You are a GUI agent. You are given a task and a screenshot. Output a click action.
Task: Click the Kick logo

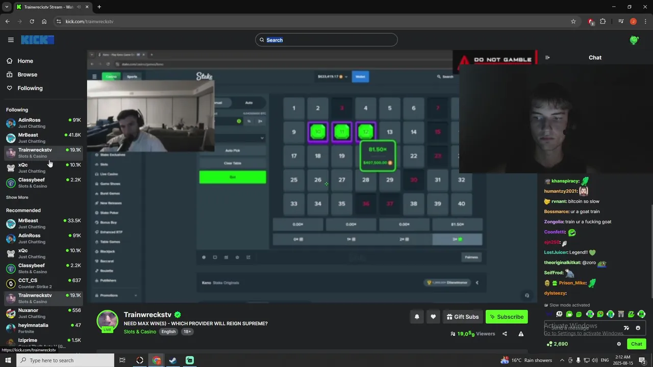tap(37, 40)
